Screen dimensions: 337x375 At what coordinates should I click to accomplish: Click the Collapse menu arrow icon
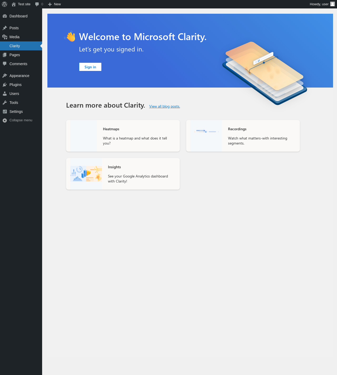coord(5,120)
